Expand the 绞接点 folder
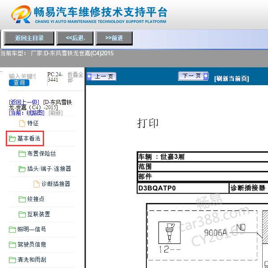 36,199
